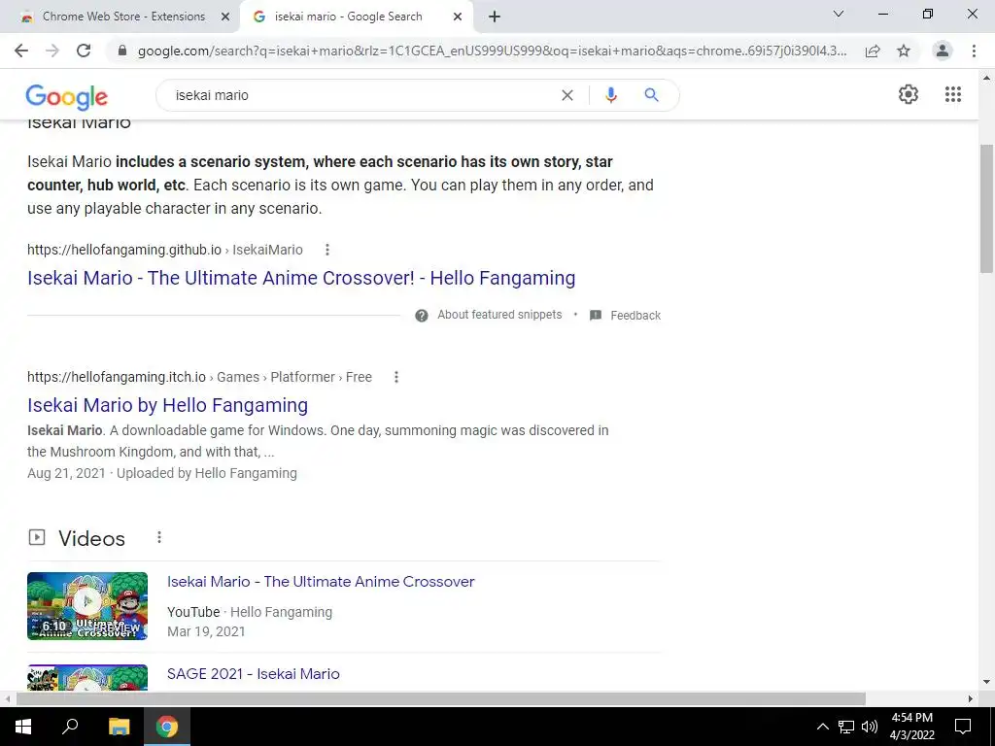
Task: Open About featured snippets link
Action: point(499,315)
